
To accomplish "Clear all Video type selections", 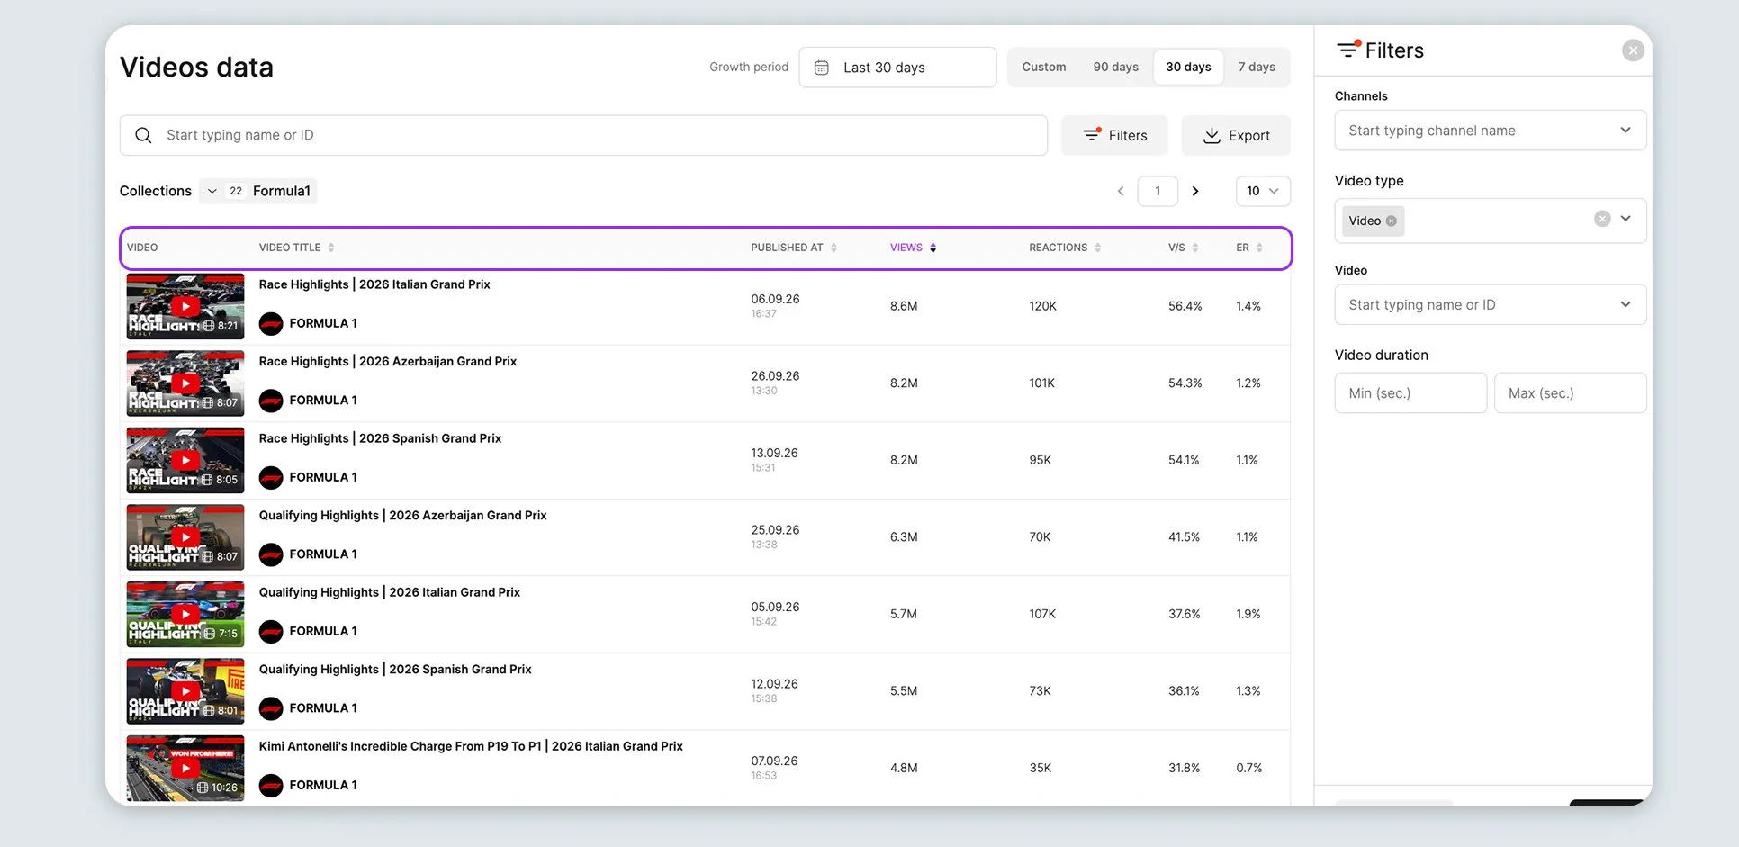I will [x=1602, y=219].
